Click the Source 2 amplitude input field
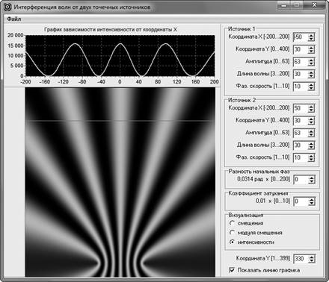Viewport: 329px width, 282px height. 301,133
